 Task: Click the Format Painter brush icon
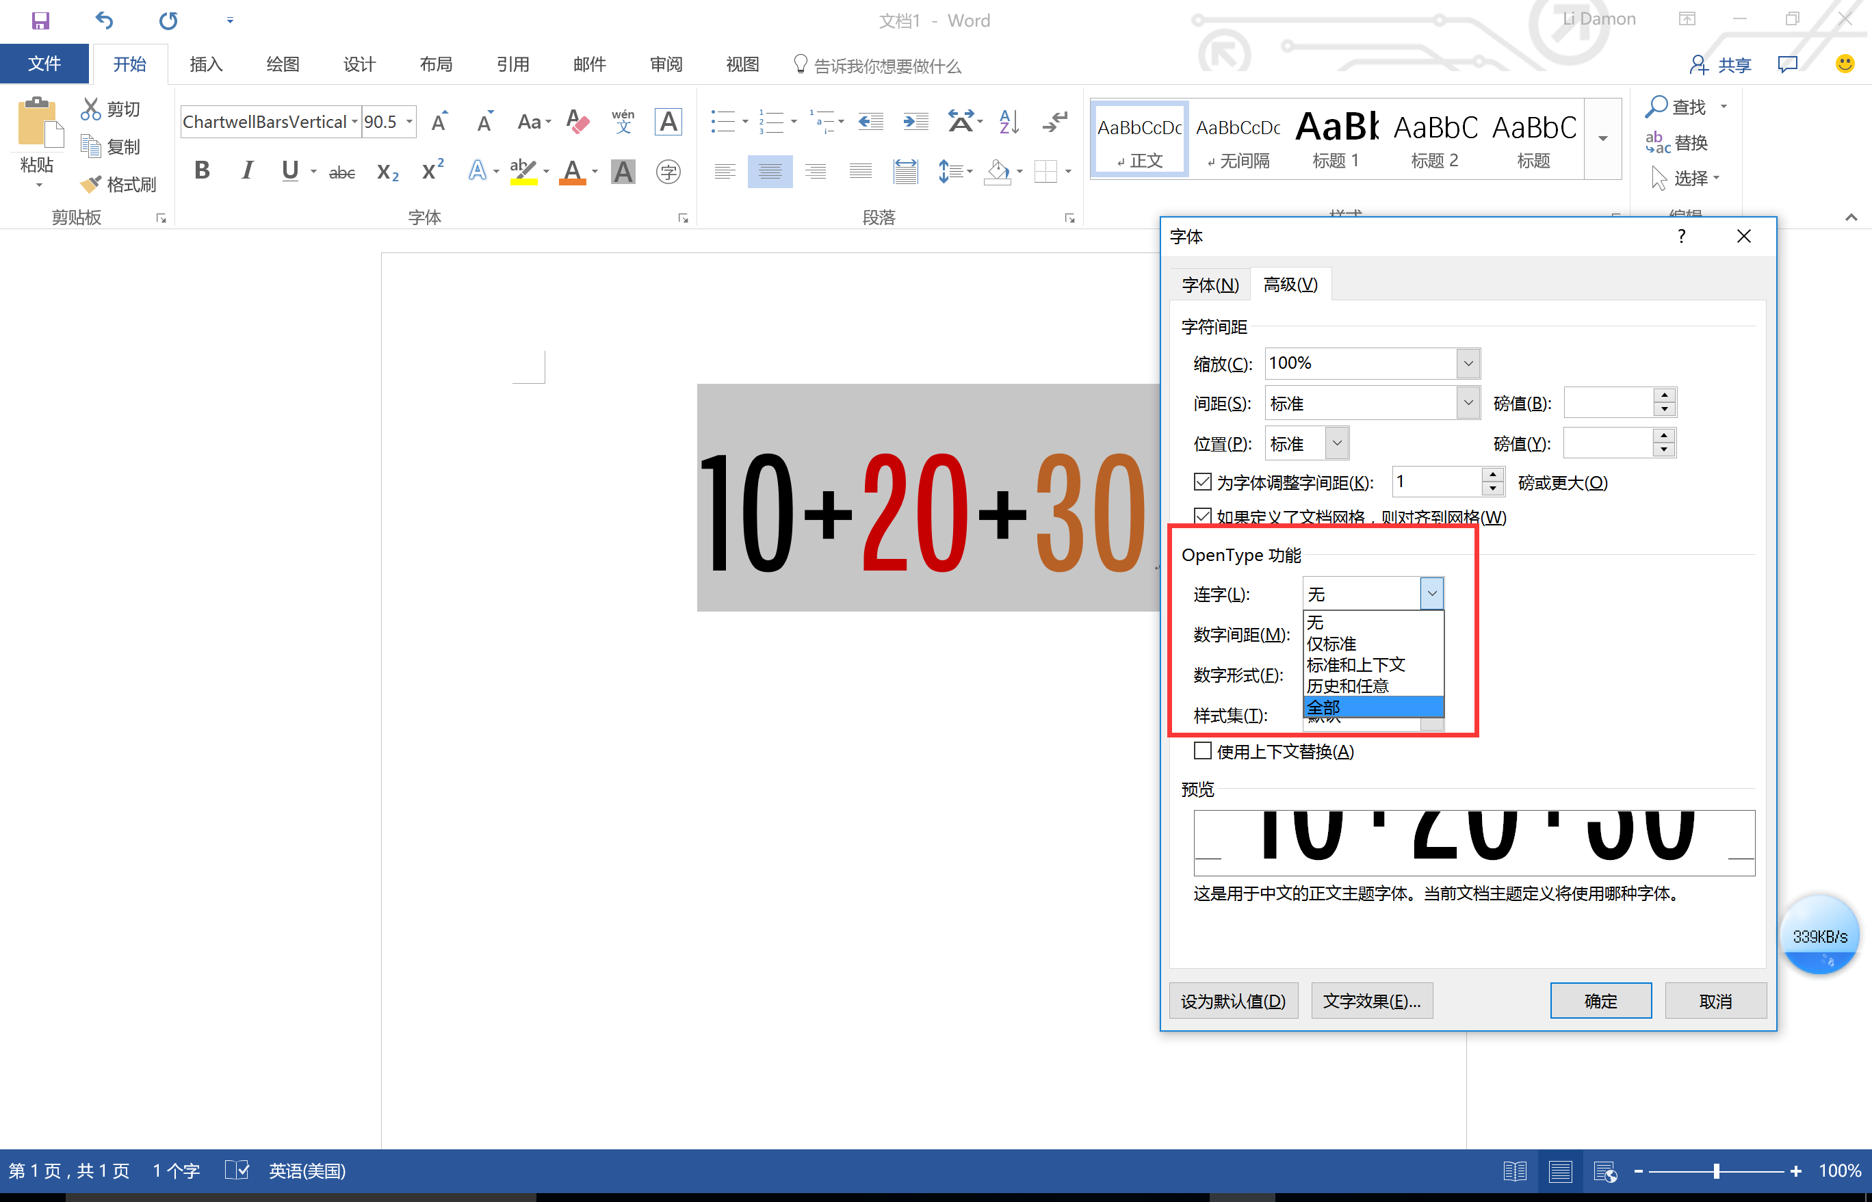(90, 184)
